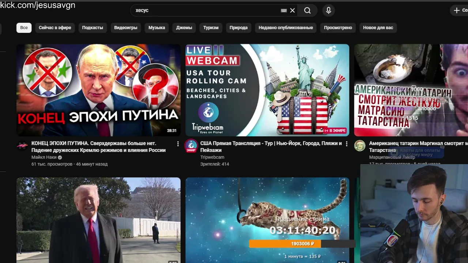
Task: Click the verified badge next to Майкл Наки
Action: (x=60, y=157)
